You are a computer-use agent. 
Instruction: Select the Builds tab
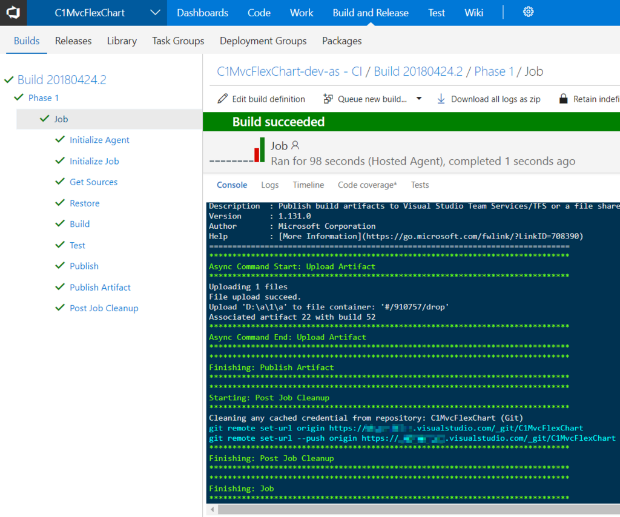tap(27, 41)
